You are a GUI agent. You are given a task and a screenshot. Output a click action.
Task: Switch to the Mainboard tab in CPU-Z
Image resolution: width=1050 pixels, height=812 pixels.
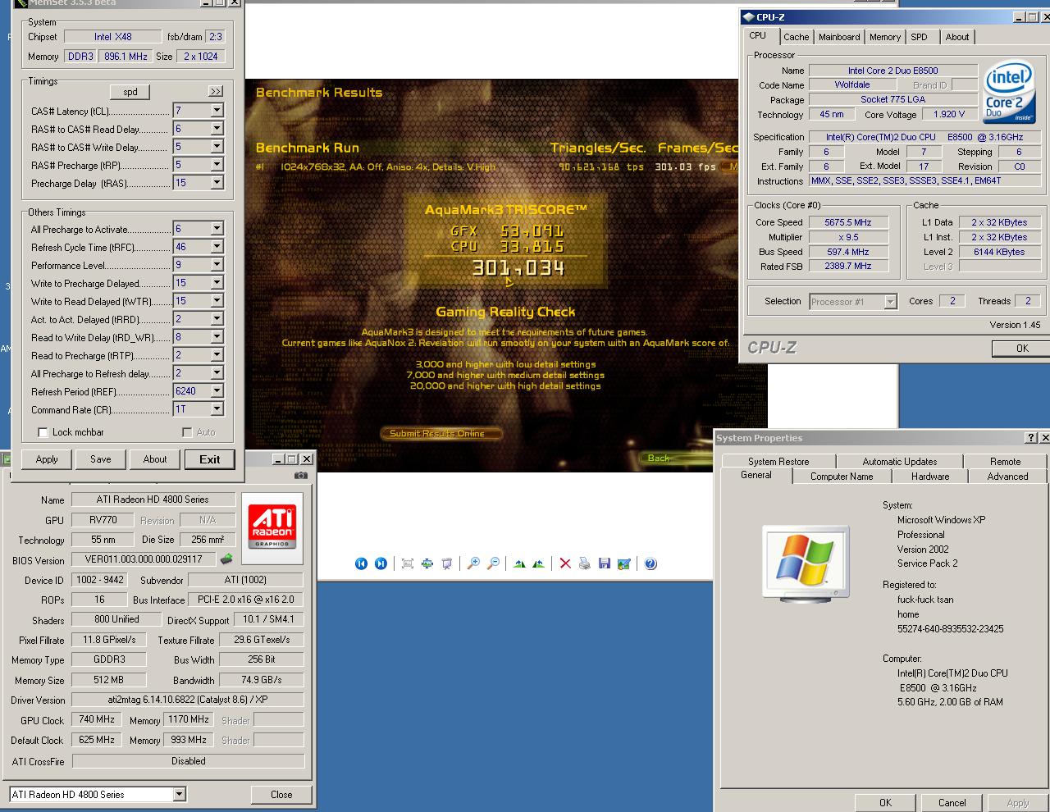click(x=839, y=37)
